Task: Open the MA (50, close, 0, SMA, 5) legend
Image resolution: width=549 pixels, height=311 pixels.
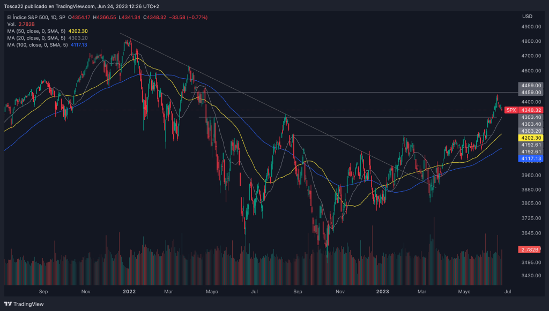Action: (36, 31)
